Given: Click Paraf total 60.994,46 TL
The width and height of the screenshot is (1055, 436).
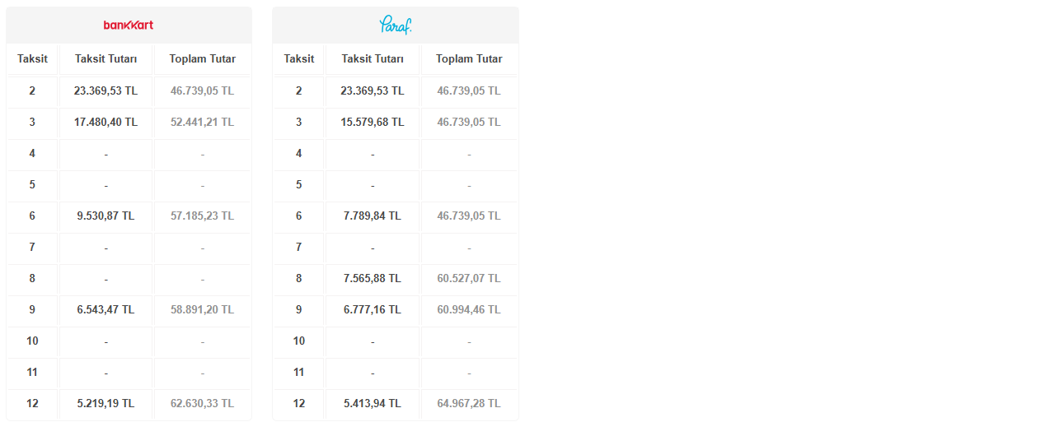Looking at the screenshot, I should 469,309.
